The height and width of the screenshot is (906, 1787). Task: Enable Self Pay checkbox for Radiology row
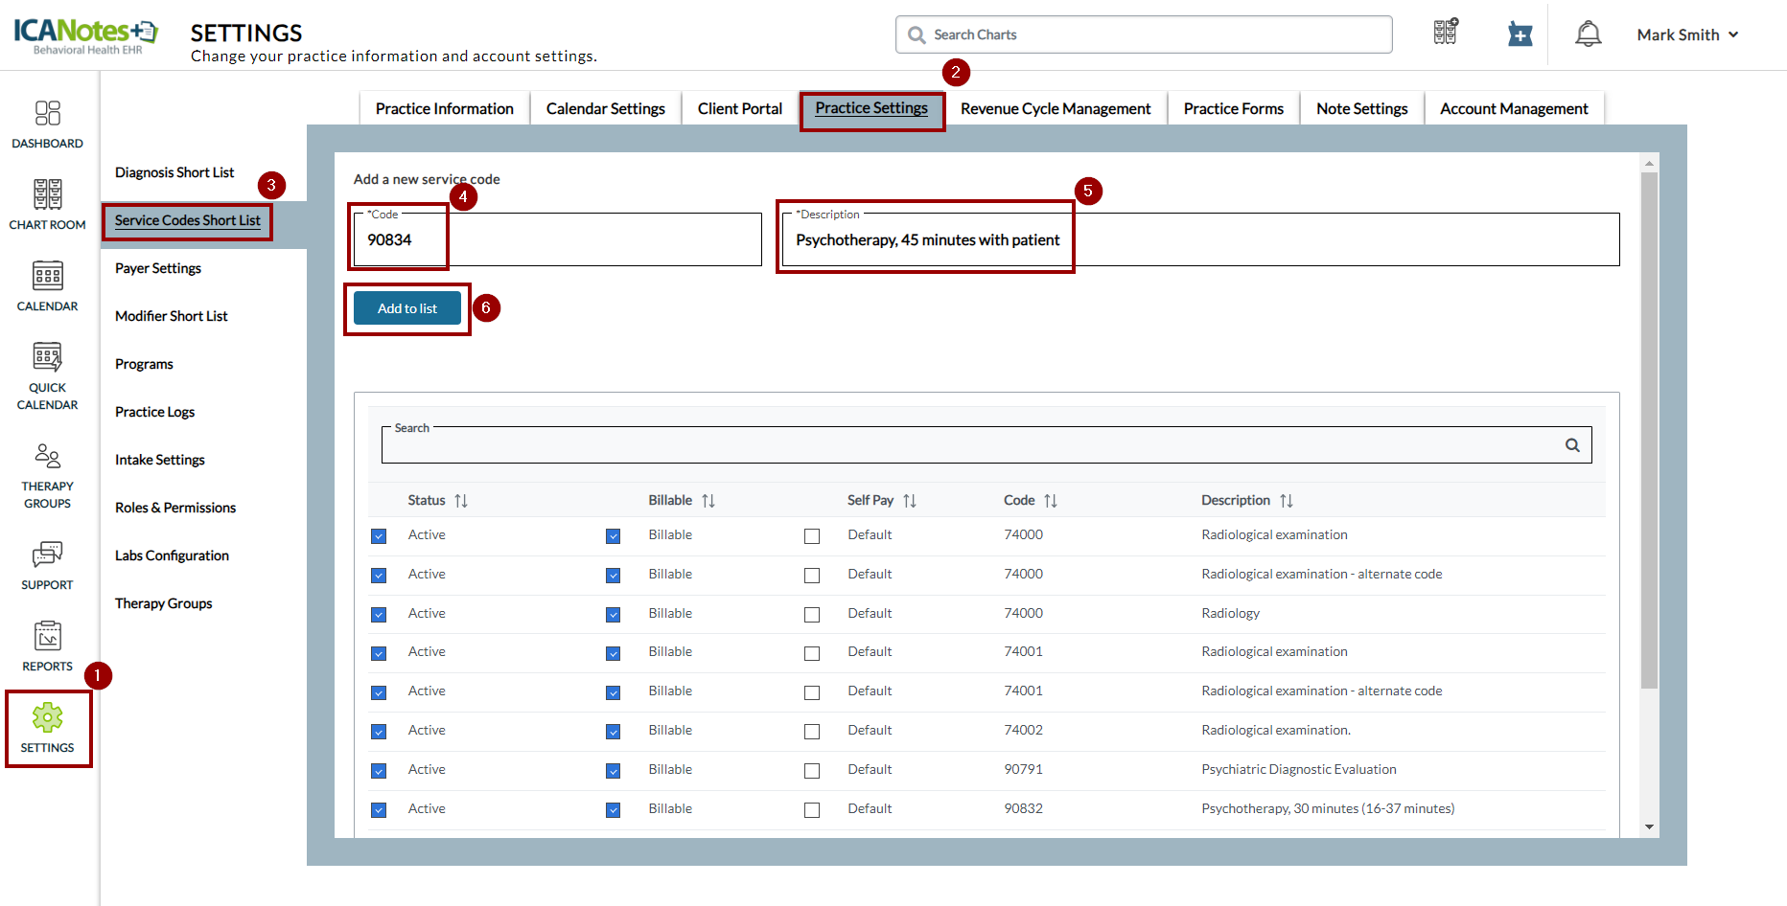(x=812, y=615)
